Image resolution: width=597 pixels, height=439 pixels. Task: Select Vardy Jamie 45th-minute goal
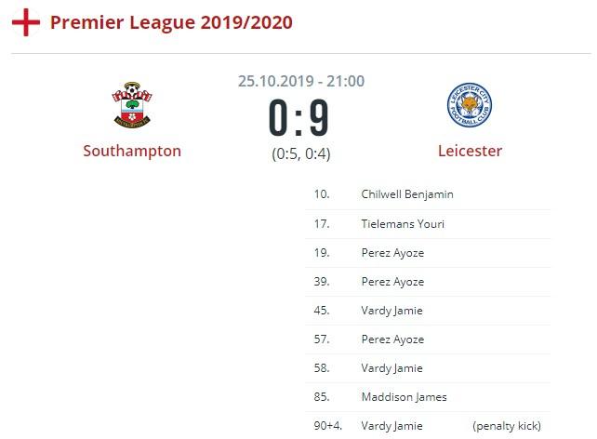tap(391, 311)
